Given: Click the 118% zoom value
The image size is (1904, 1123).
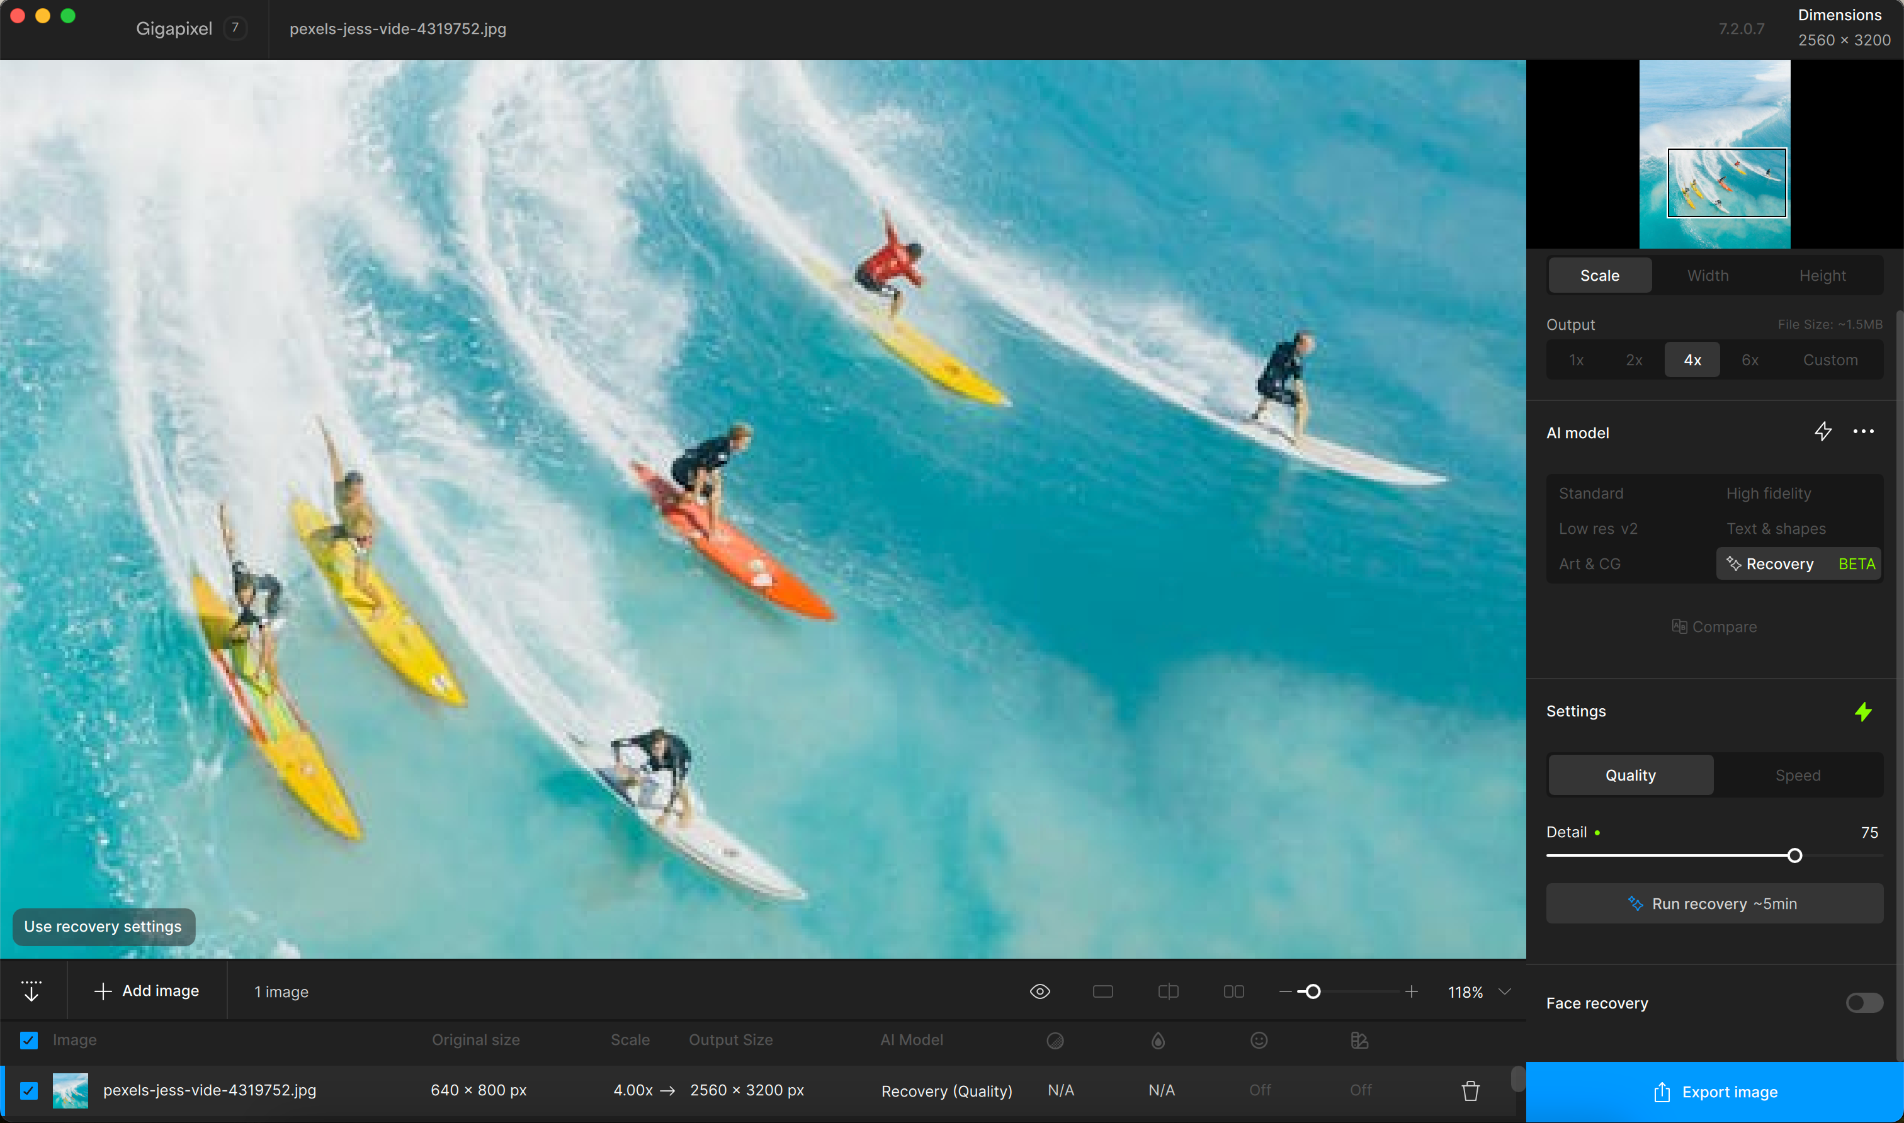Looking at the screenshot, I should pyautogui.click(x=1465, y=992).
